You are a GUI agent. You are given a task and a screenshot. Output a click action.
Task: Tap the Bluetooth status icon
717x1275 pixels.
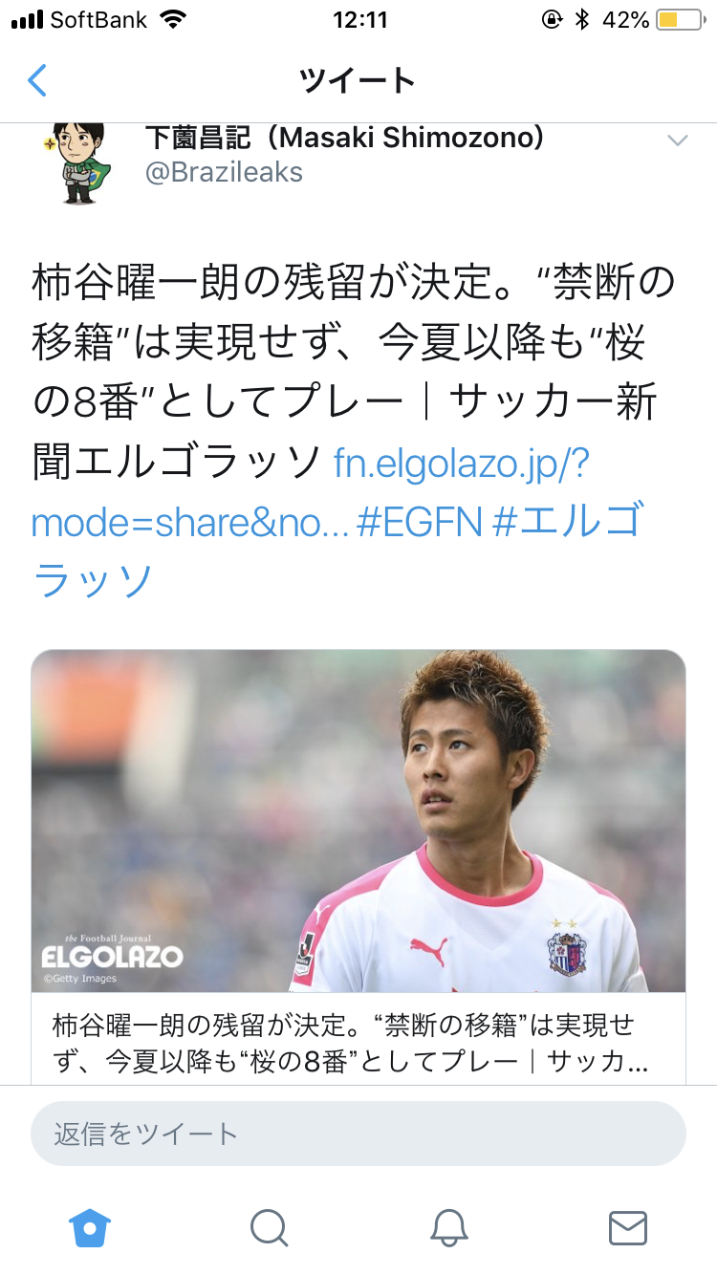tap(582, 19)
